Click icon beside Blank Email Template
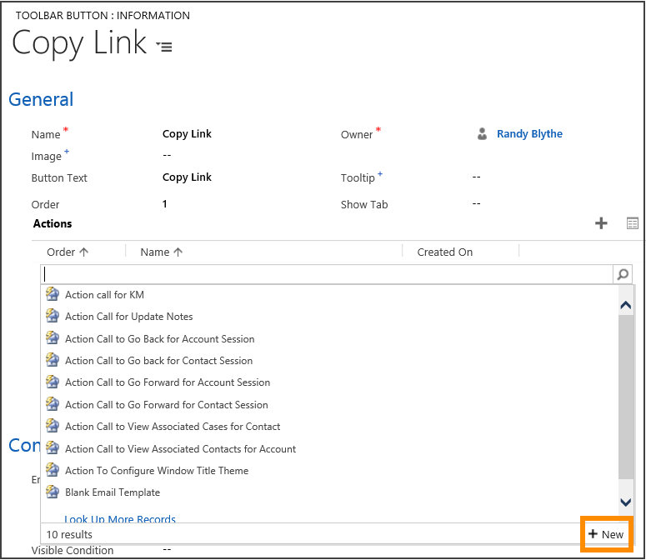Image resolution: width=646 pixels, height=560 pixels. click(x=53, y=492)
